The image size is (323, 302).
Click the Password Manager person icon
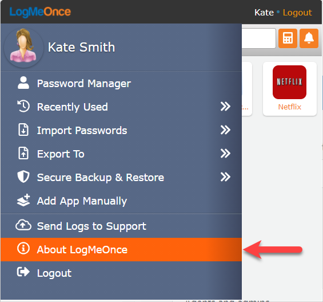click(23, 83)
